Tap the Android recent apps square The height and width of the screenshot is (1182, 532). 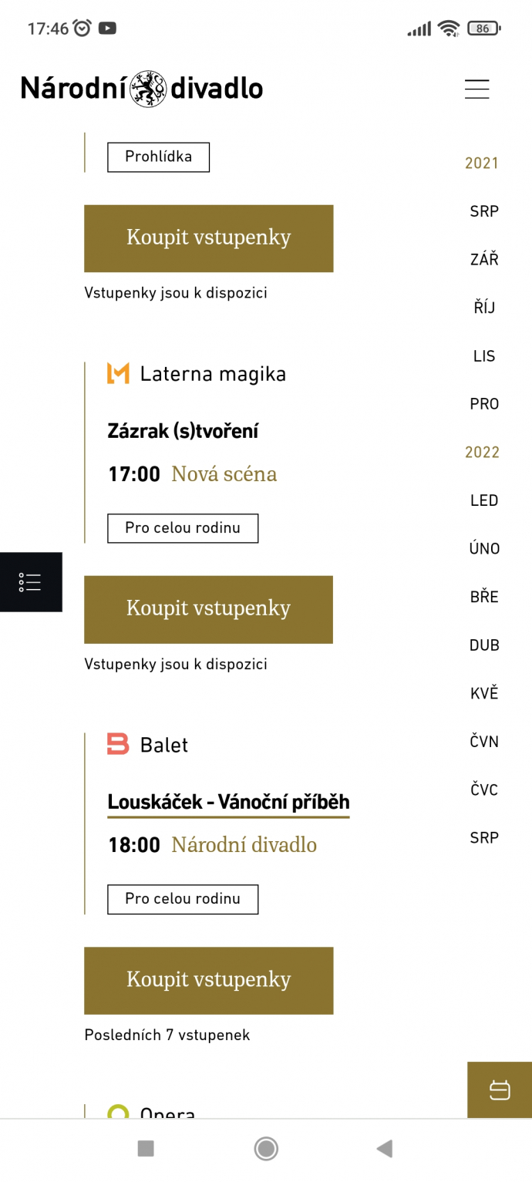[146, 1149]
